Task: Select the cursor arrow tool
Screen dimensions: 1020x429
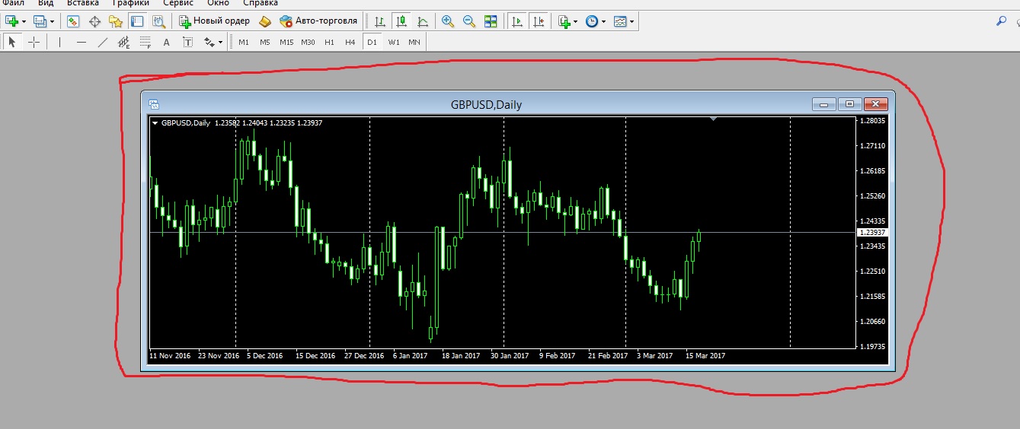Action: 12,43
